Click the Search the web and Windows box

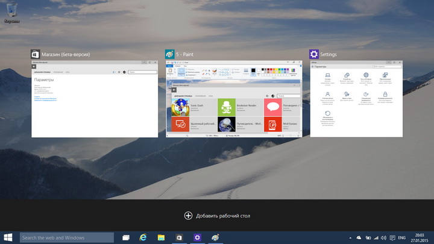tap(66, 237)
